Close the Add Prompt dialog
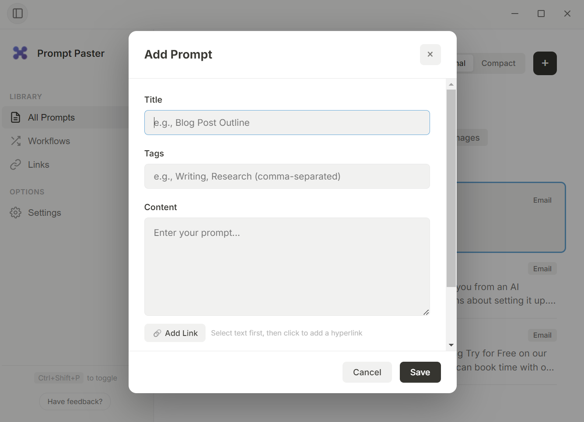 pos(430,54)
